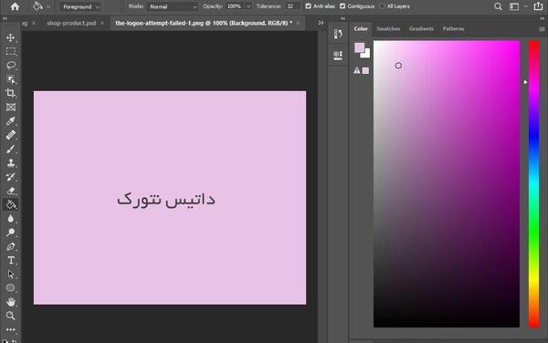Select the History Brush tool
This screenshot has width=548, height=343.
point(10,177)
